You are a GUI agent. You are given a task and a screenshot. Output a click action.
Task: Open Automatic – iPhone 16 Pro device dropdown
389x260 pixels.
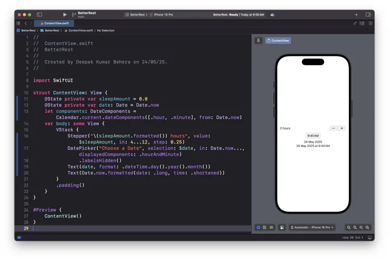pos(312,227)
